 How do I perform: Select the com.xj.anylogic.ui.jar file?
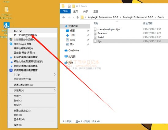109,29
